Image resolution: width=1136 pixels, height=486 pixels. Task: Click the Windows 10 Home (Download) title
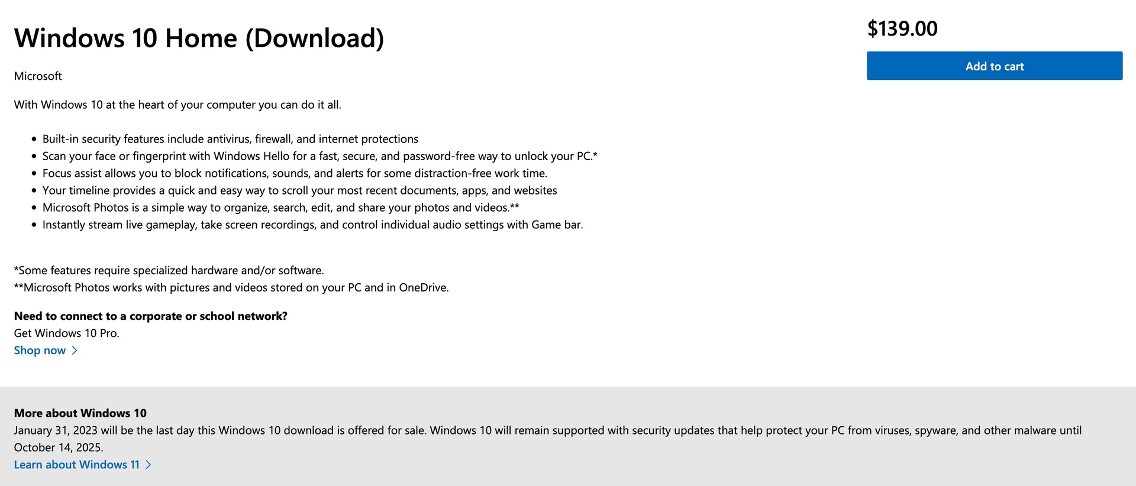click(x=199, y=38)
